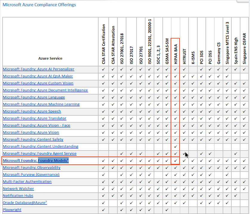
Task: Open the Notification Hubs link
Action: (18, 195)
